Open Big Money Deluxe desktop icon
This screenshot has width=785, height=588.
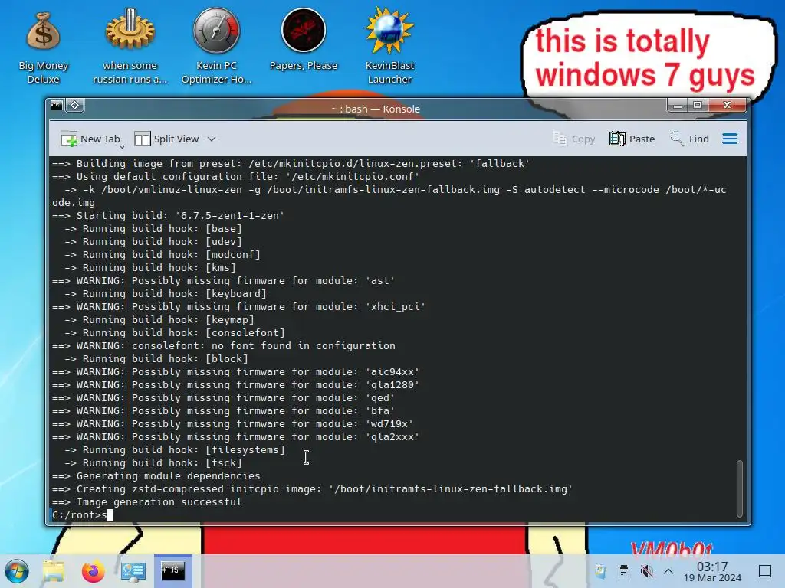(x=43, y=47)
